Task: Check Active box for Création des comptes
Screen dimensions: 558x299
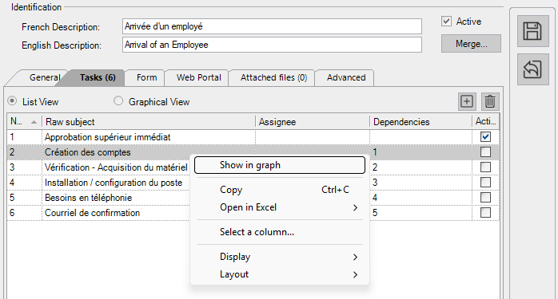Action: point(485,152)
